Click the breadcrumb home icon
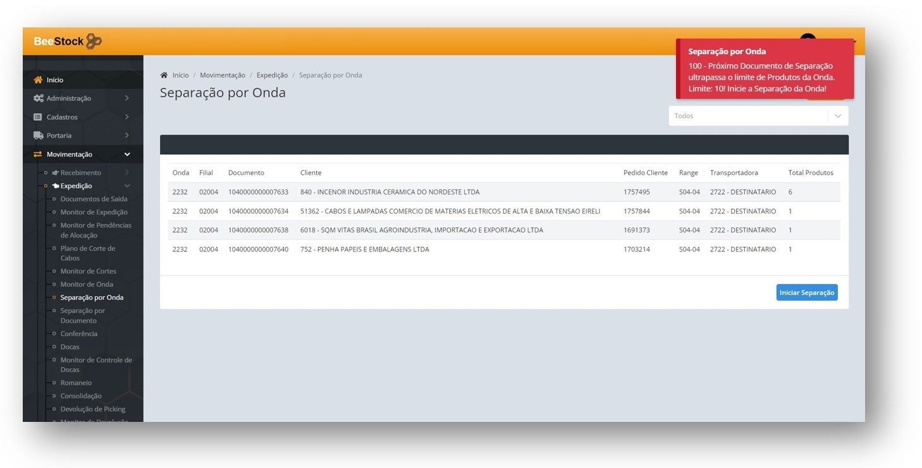 pos(164,75)
